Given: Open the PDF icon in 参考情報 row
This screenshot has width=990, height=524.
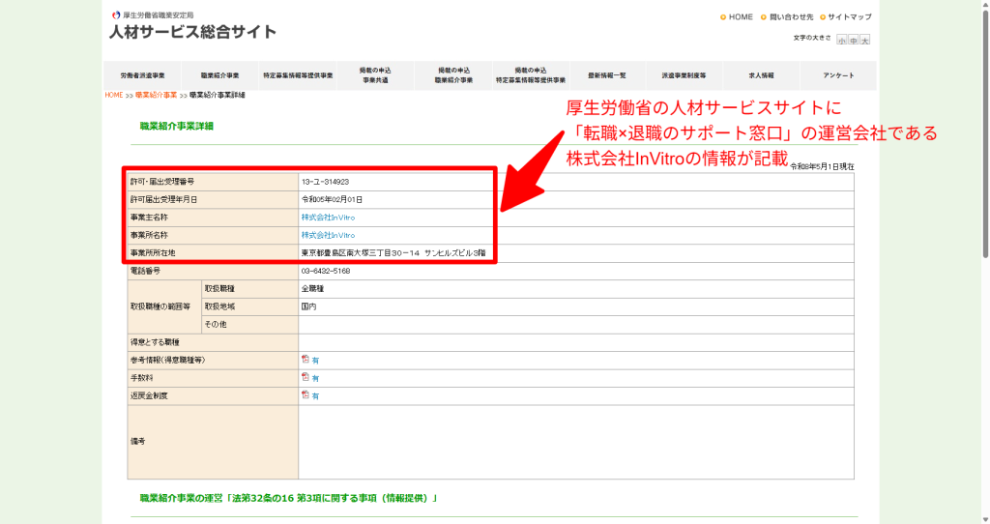Looking at the screenshot, I should click(x=306, y=360).
